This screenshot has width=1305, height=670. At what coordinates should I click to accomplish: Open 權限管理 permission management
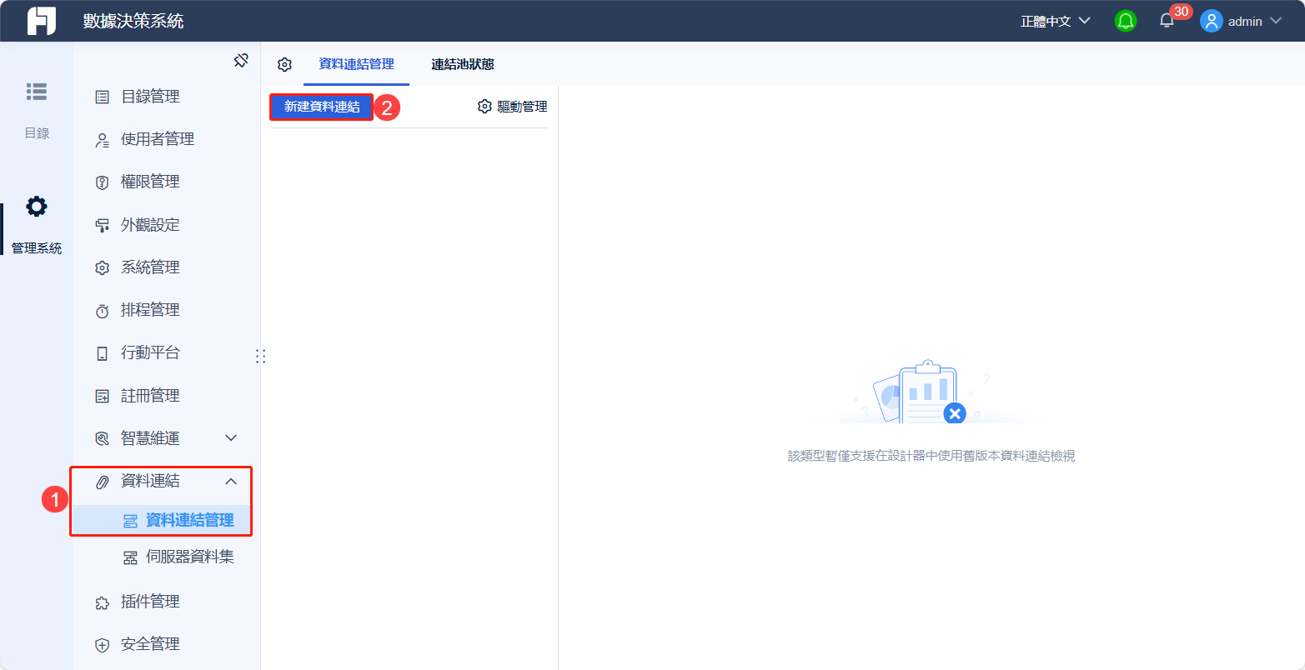tap(151, 181)
